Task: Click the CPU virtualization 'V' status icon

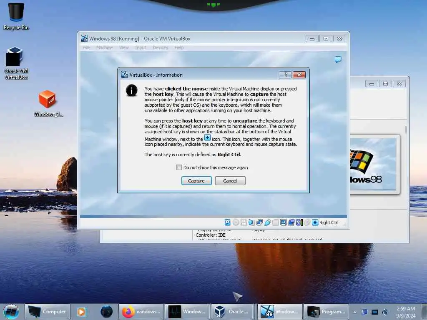Action: [x=299, y=222]
